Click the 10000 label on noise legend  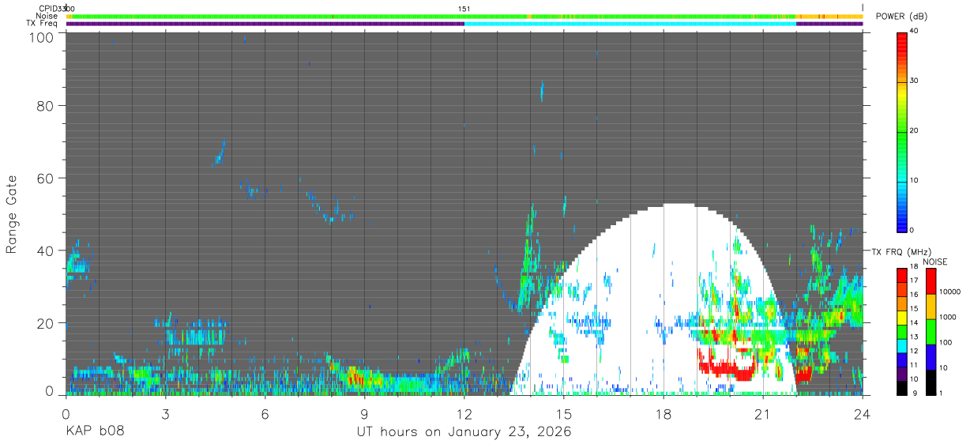coord(951,292)
